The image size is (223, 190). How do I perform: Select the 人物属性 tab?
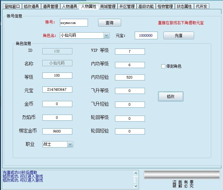pyautogui.click(x=89, y=6)
